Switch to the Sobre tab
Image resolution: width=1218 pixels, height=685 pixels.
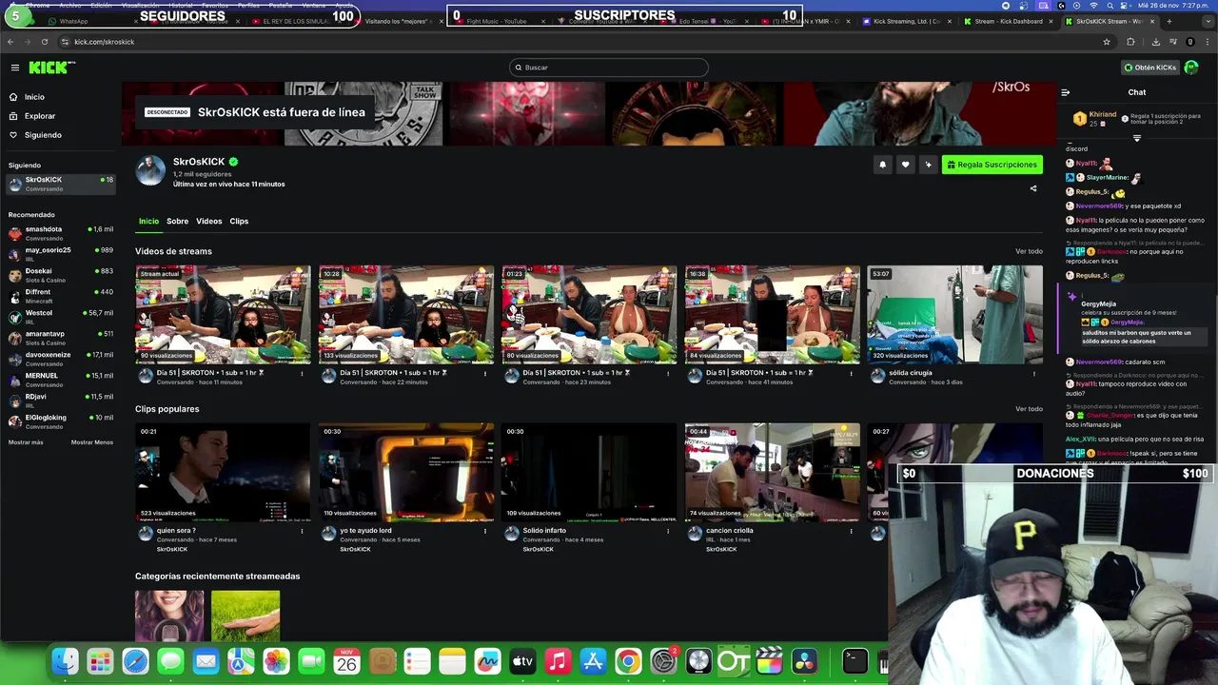(x=178, y=222)
